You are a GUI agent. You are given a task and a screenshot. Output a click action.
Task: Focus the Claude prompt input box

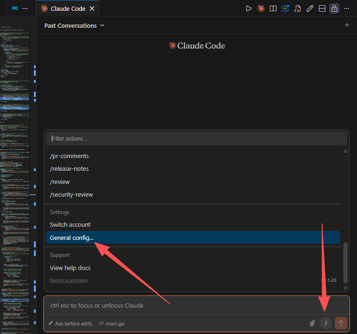coord(196,305)
